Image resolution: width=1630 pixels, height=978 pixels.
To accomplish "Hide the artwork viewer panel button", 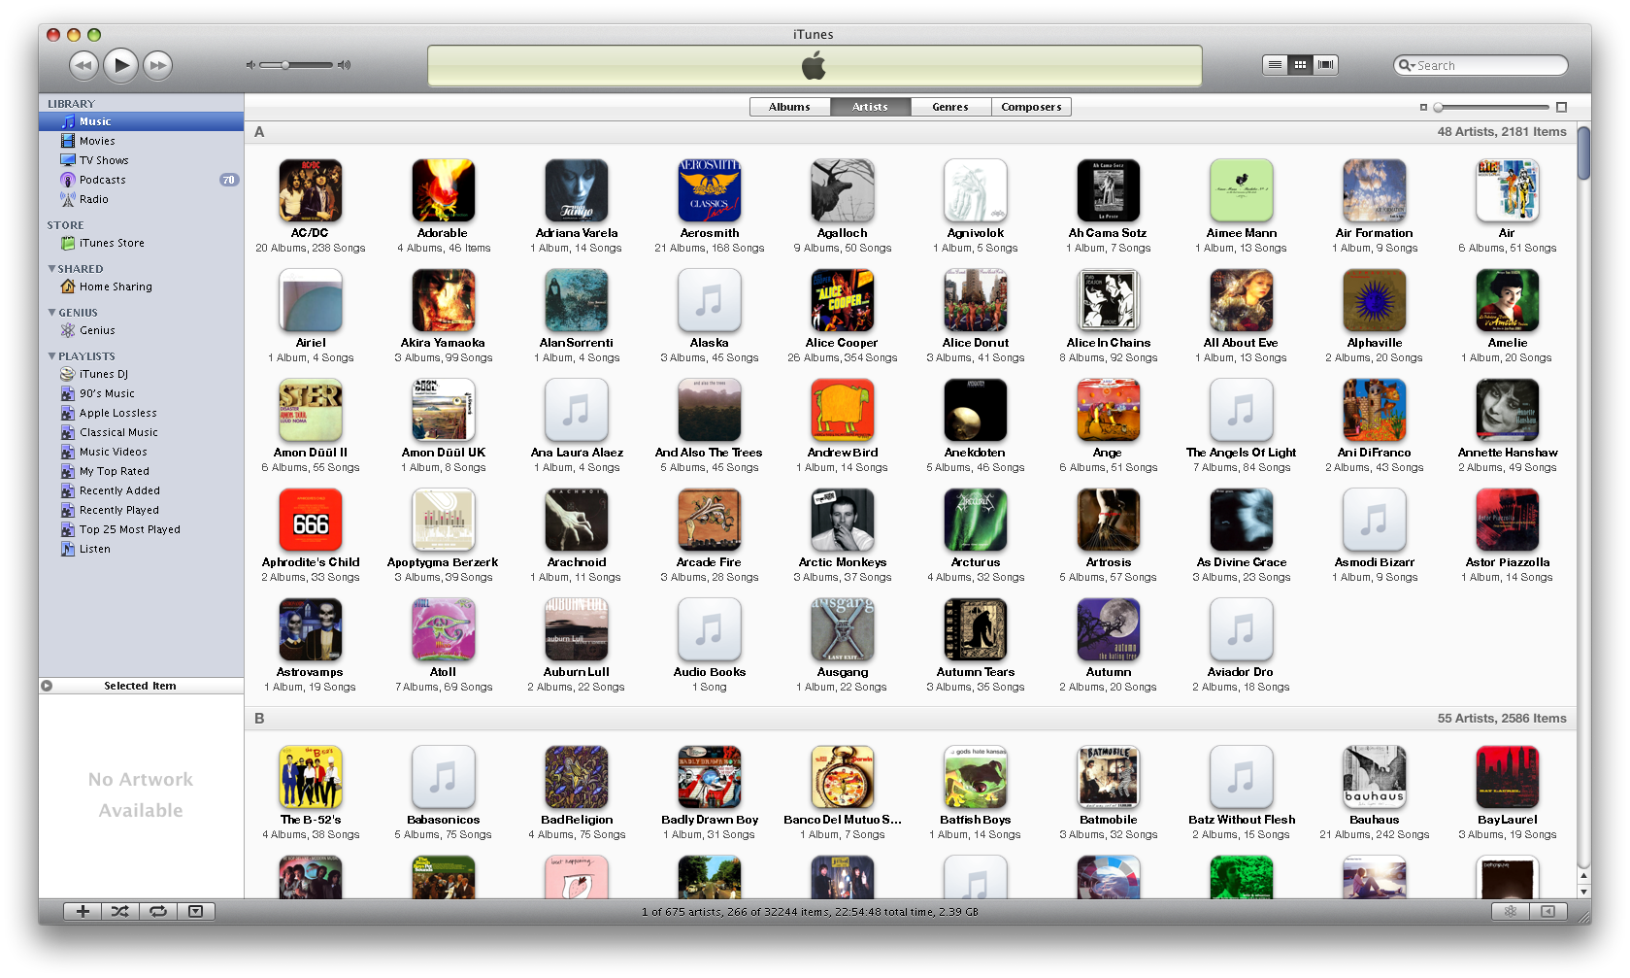I will 195,911.
